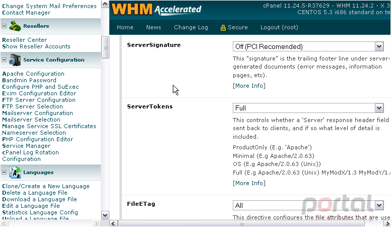Open News in top navigation
Image resolution: width=391 pixels, height=227 pixels.
(x=153, y=27)
